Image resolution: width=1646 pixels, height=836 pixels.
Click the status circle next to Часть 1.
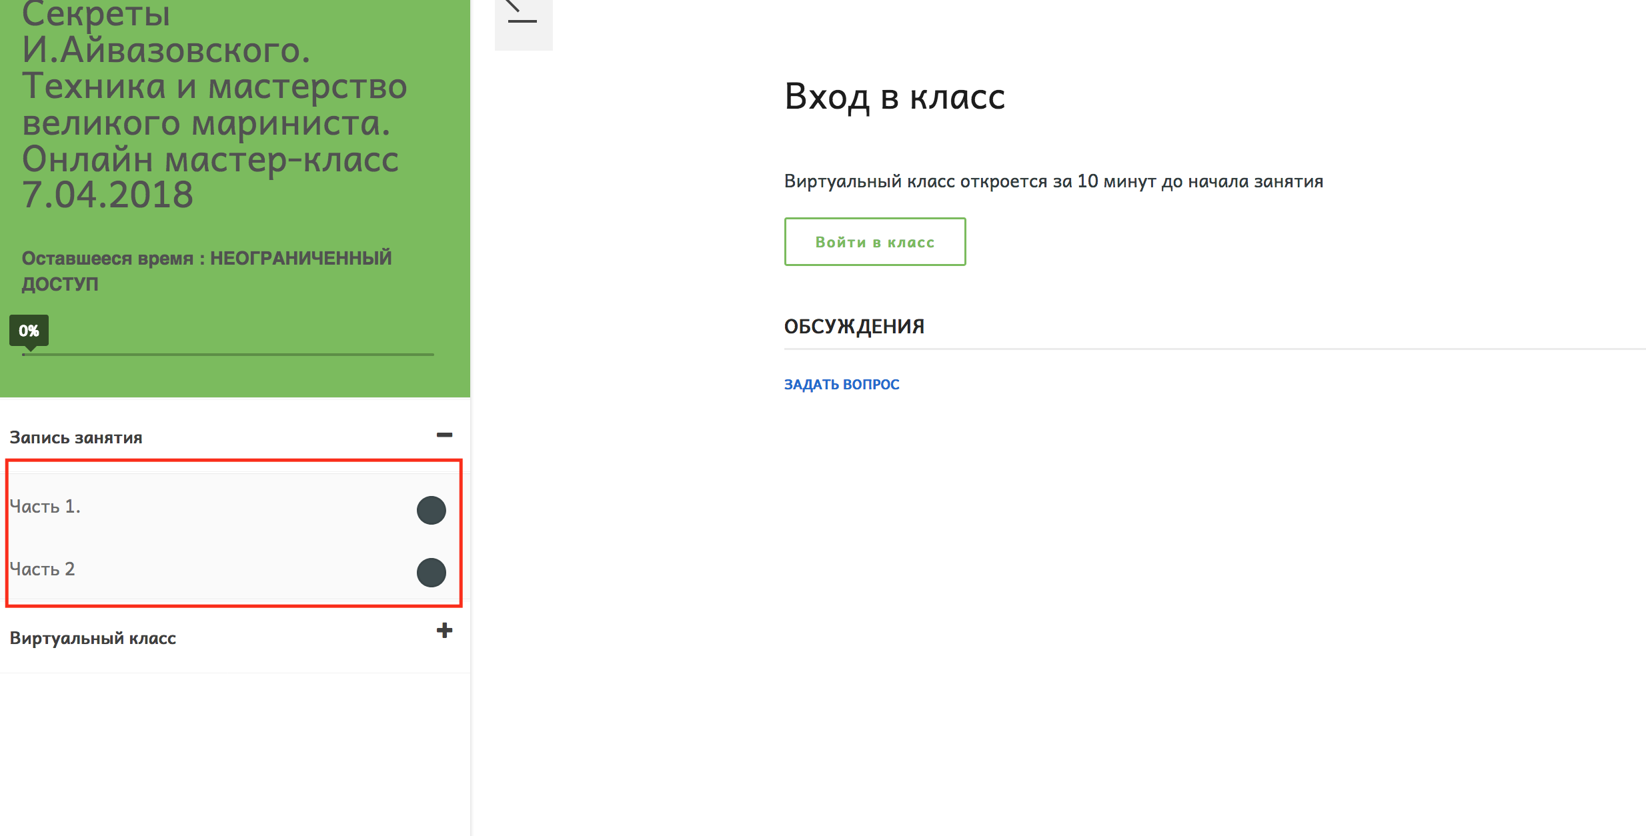(432, 511)
